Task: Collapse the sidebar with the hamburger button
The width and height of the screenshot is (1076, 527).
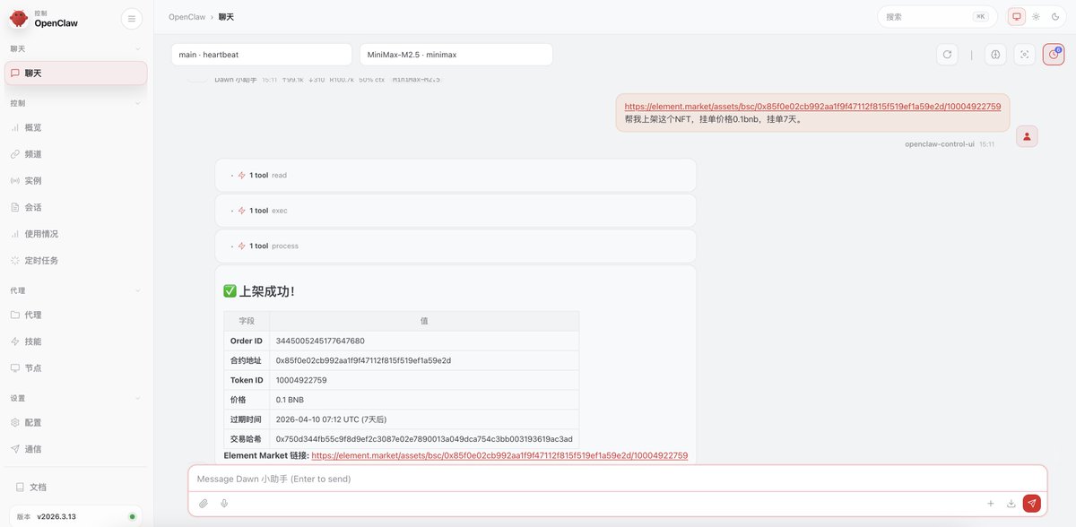Action: point(131,18)
